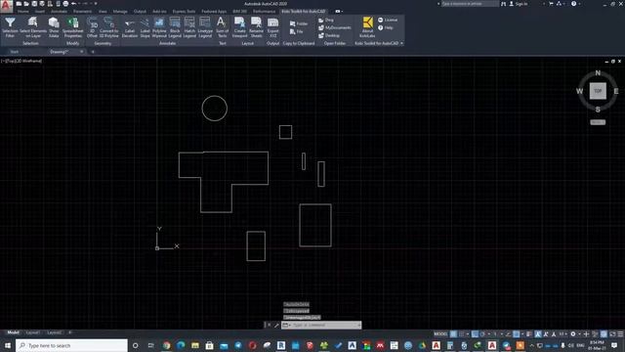This screenshot has height=352, width=625.
Task: Click Copy Folder to clipboard button
Action: (x=299, y=23)
